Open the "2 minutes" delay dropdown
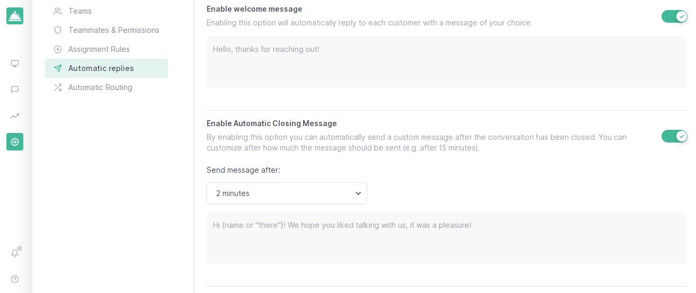Screen dimensions: 696x293 tap(286, 193)
